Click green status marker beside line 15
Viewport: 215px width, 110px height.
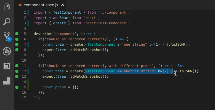[17, 87]
